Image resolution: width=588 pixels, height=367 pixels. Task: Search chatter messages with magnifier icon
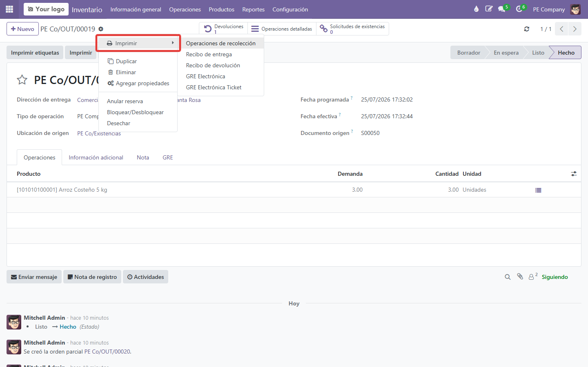coord(508,277)
